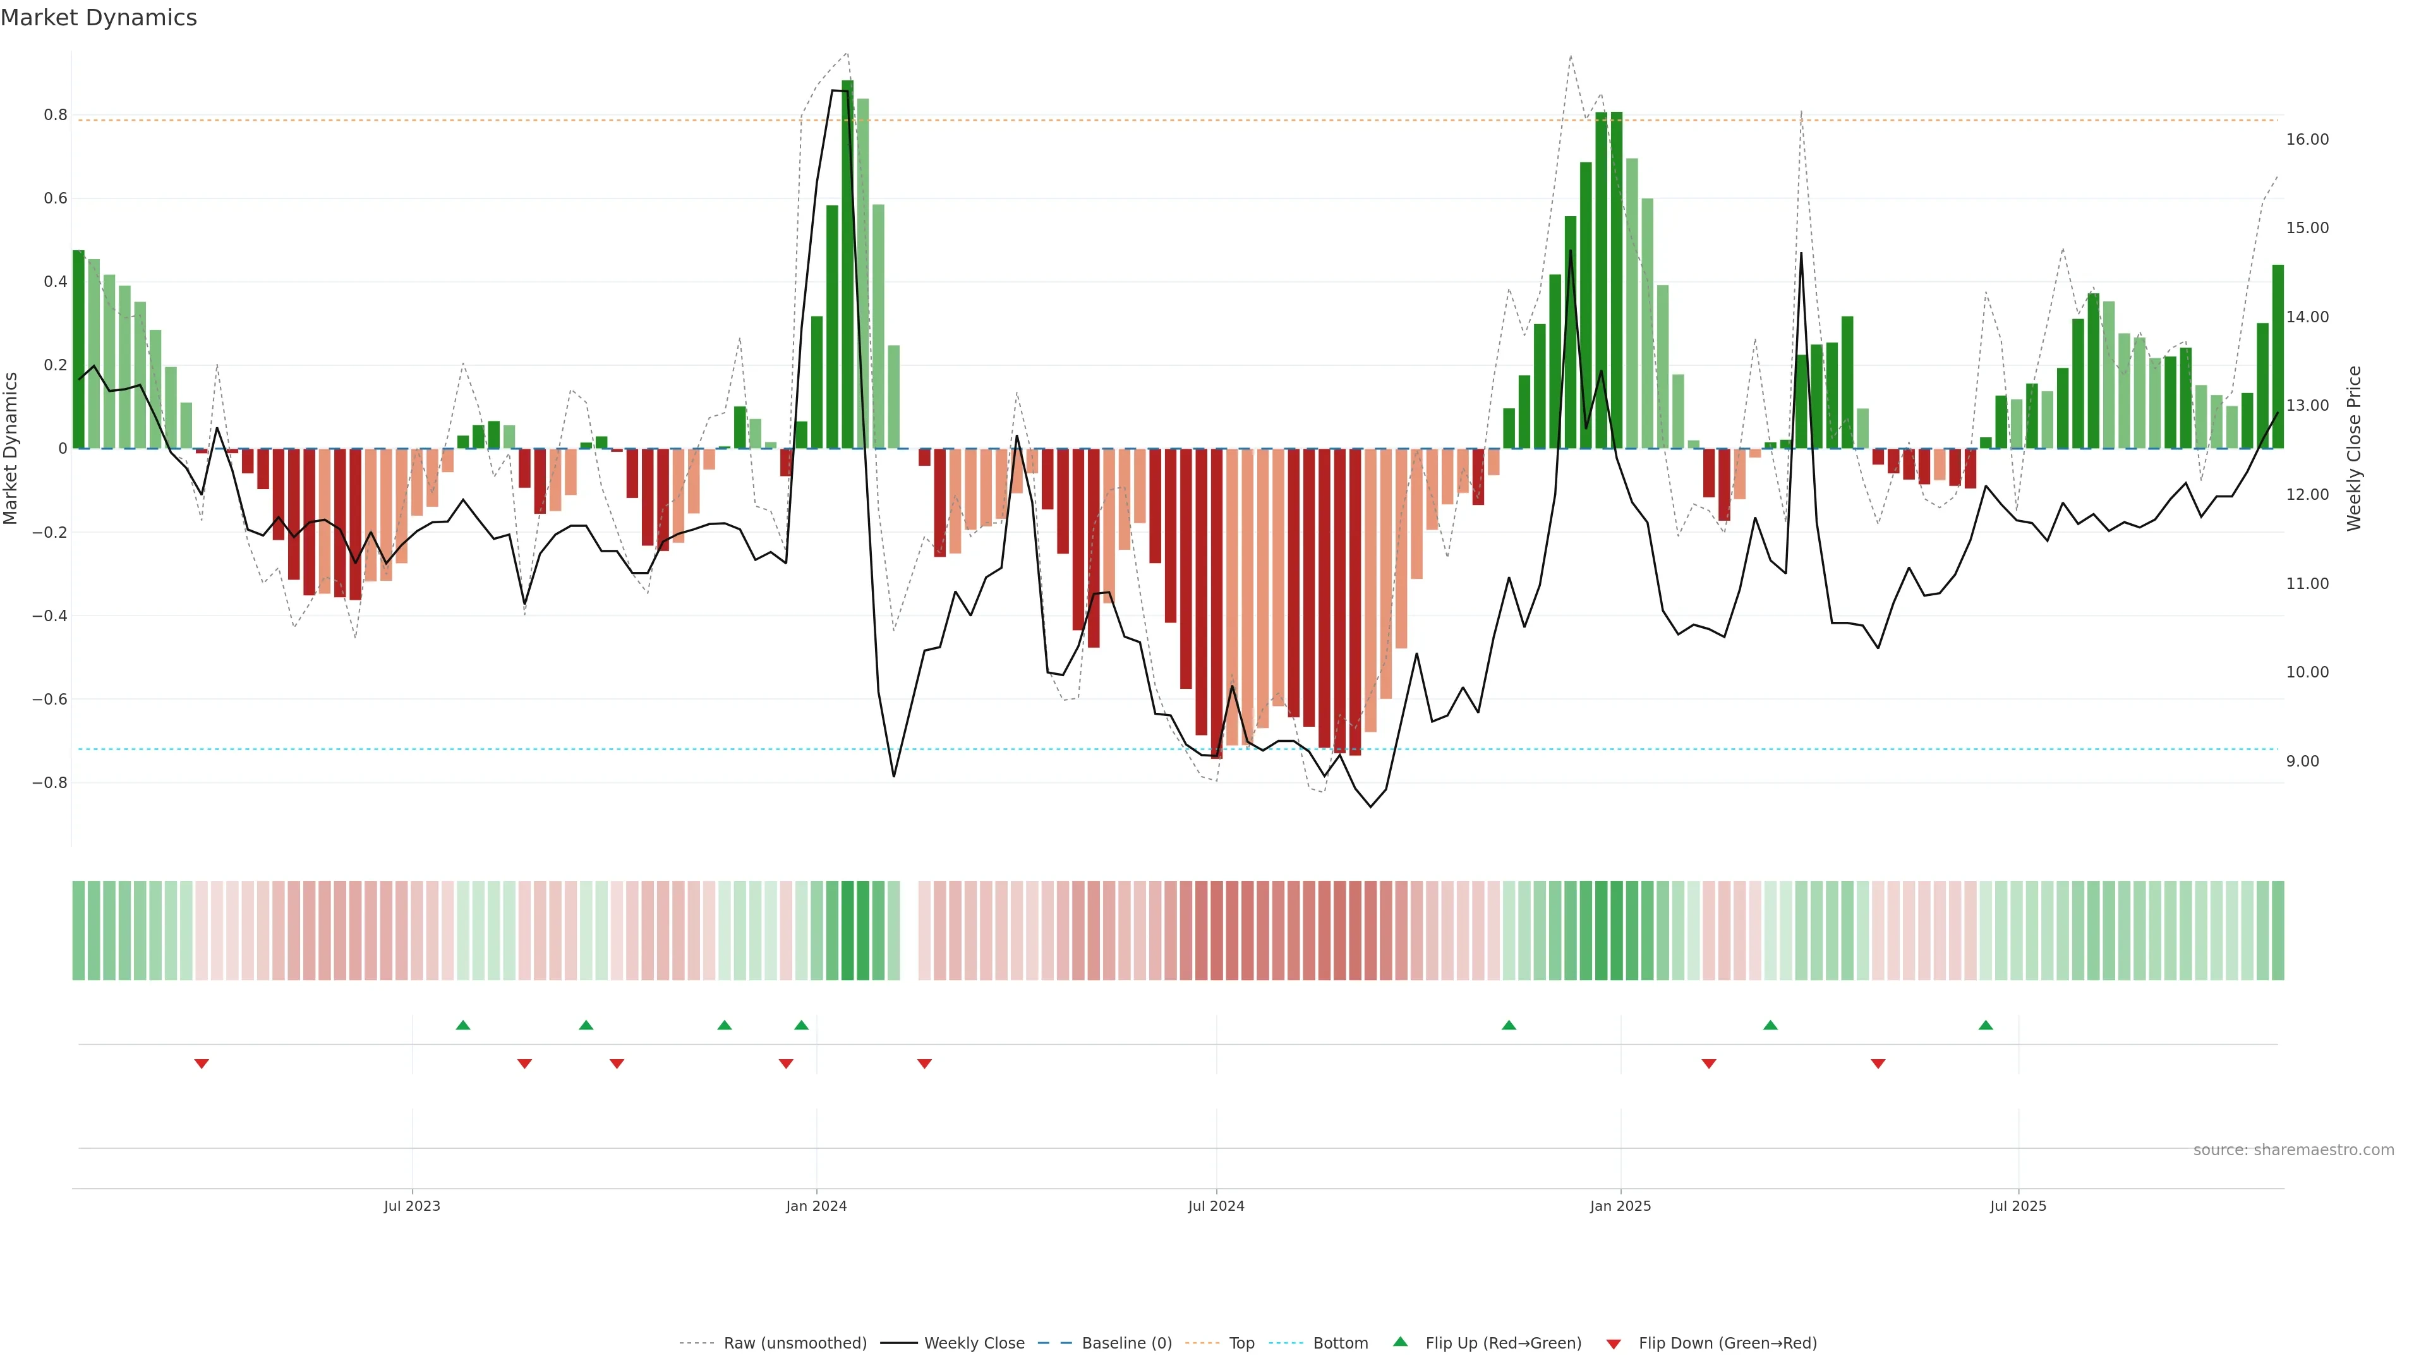Click the 16.00 right-axis price label
The height and width of the screenshot is (1365, 2426).
click(2307, 140)
